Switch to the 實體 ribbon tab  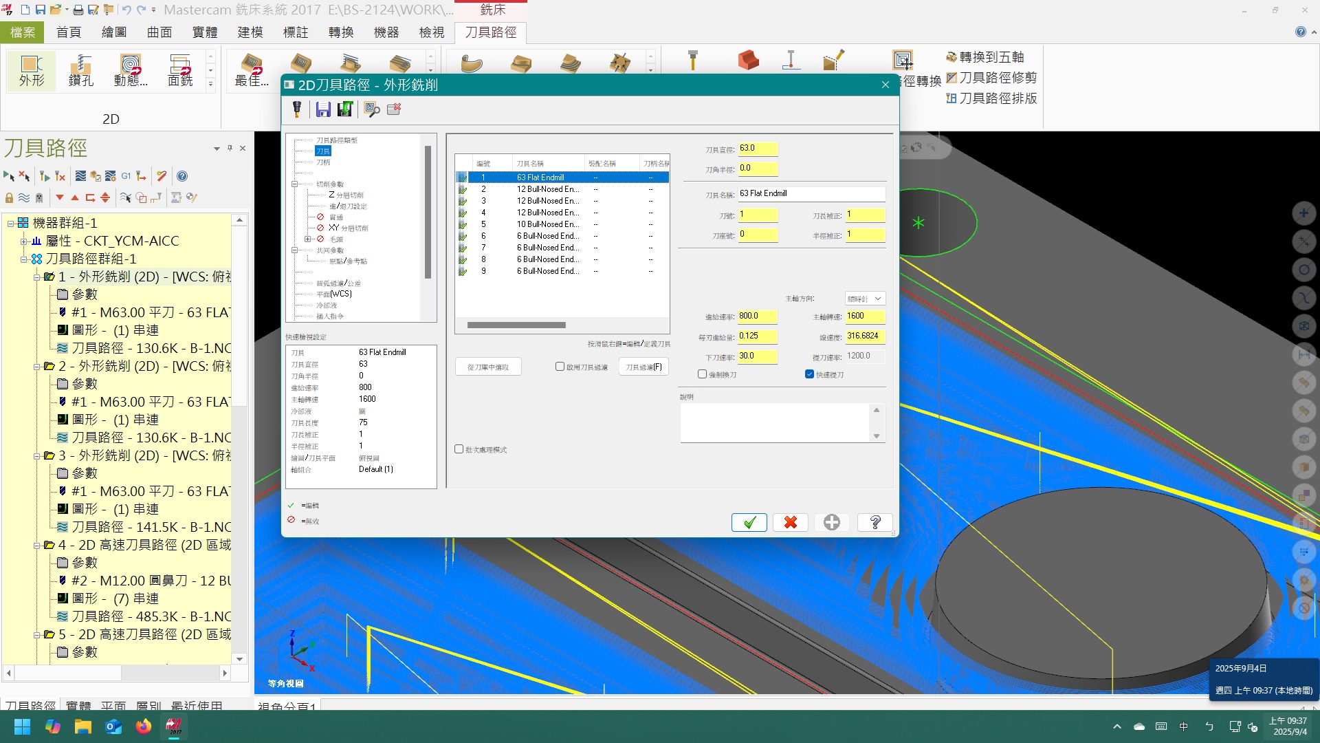(x=205, y=32)
